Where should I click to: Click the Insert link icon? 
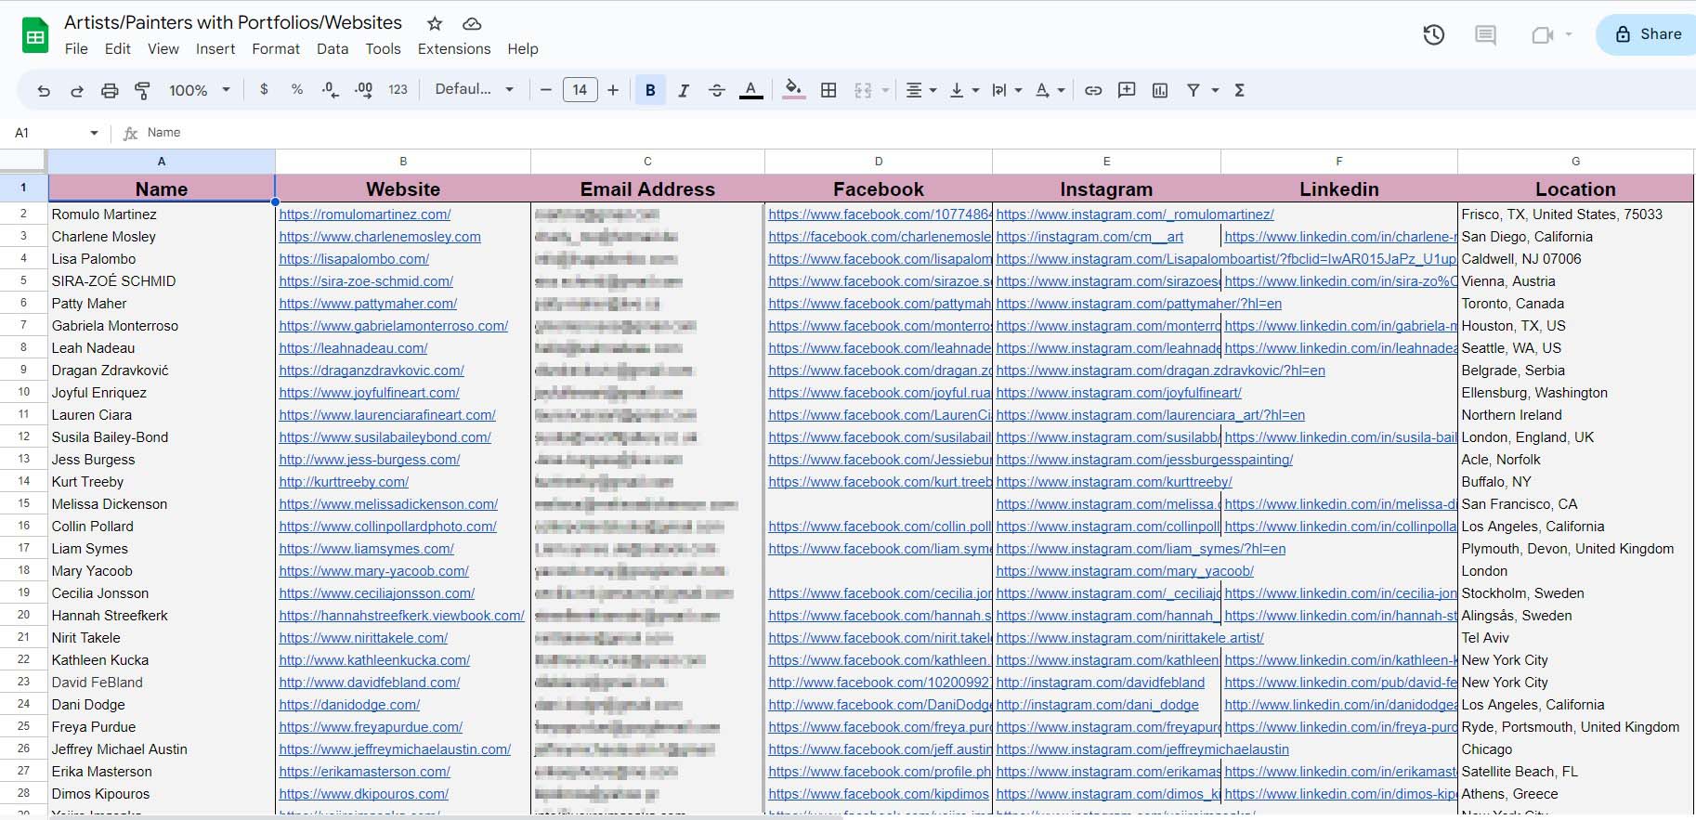1093,90
